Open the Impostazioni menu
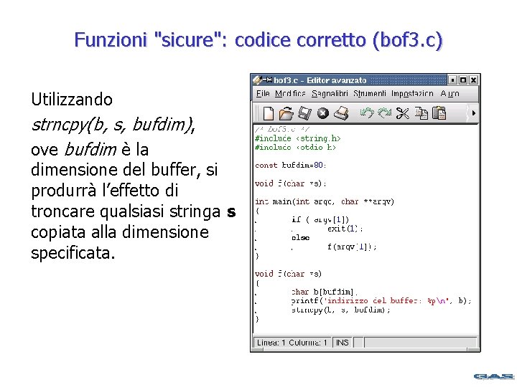Screen dimensions: 517x387 pyautogui.click(x=412, y=93)
